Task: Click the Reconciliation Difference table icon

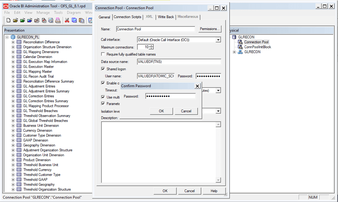Action: (19, 42)
